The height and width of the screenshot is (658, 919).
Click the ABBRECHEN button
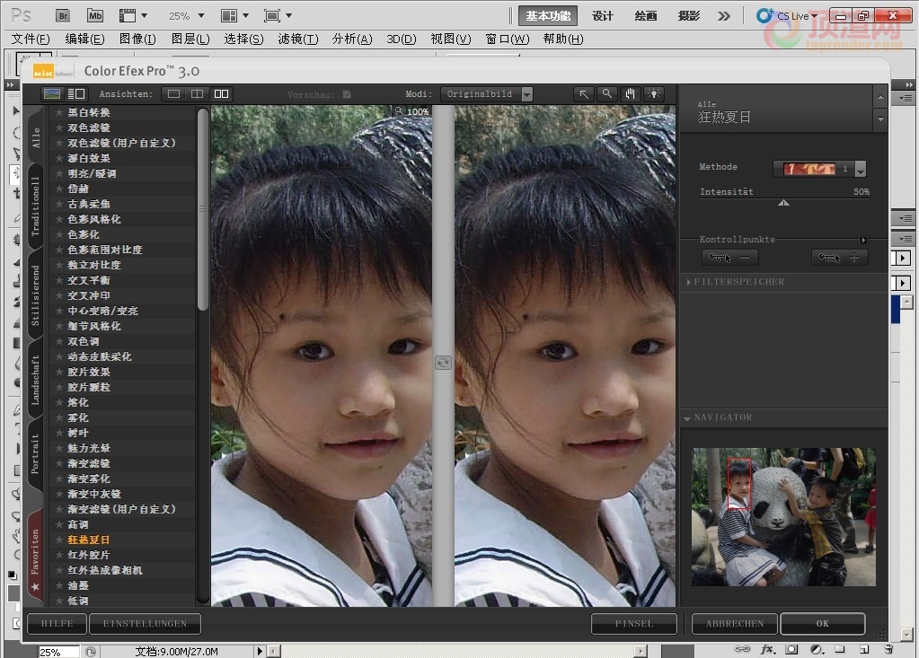pos(735,624)
